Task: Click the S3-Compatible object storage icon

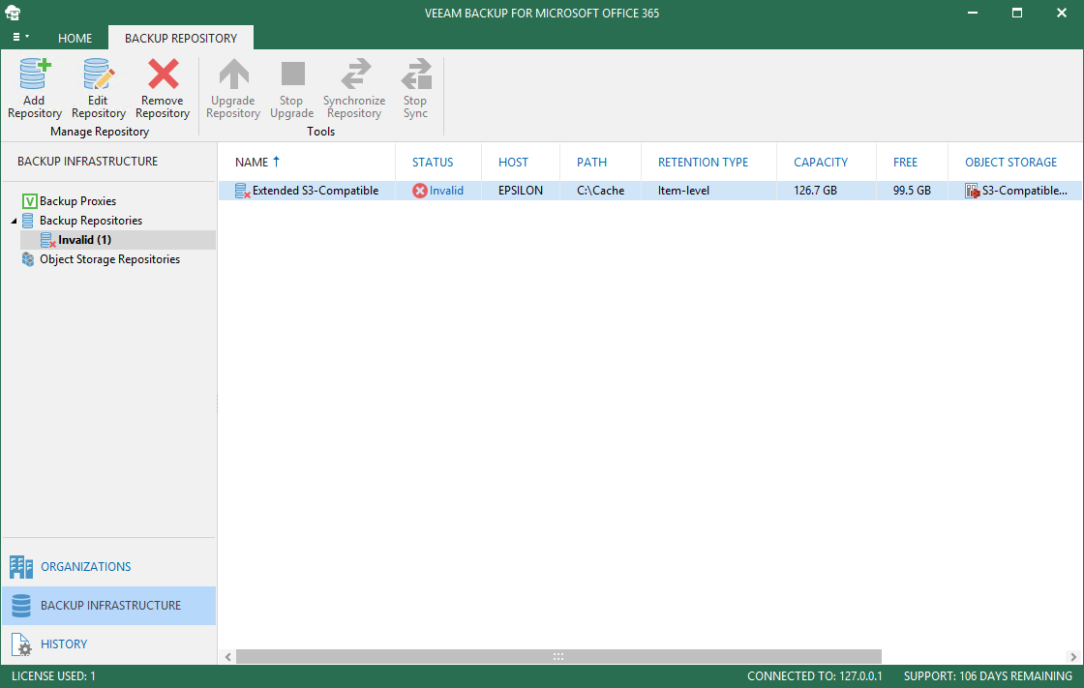Action: (972, 191)
